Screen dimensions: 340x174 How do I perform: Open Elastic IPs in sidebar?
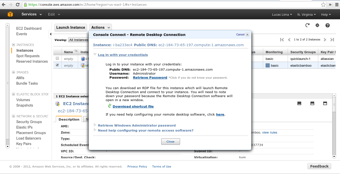click(x=24, y=127)
